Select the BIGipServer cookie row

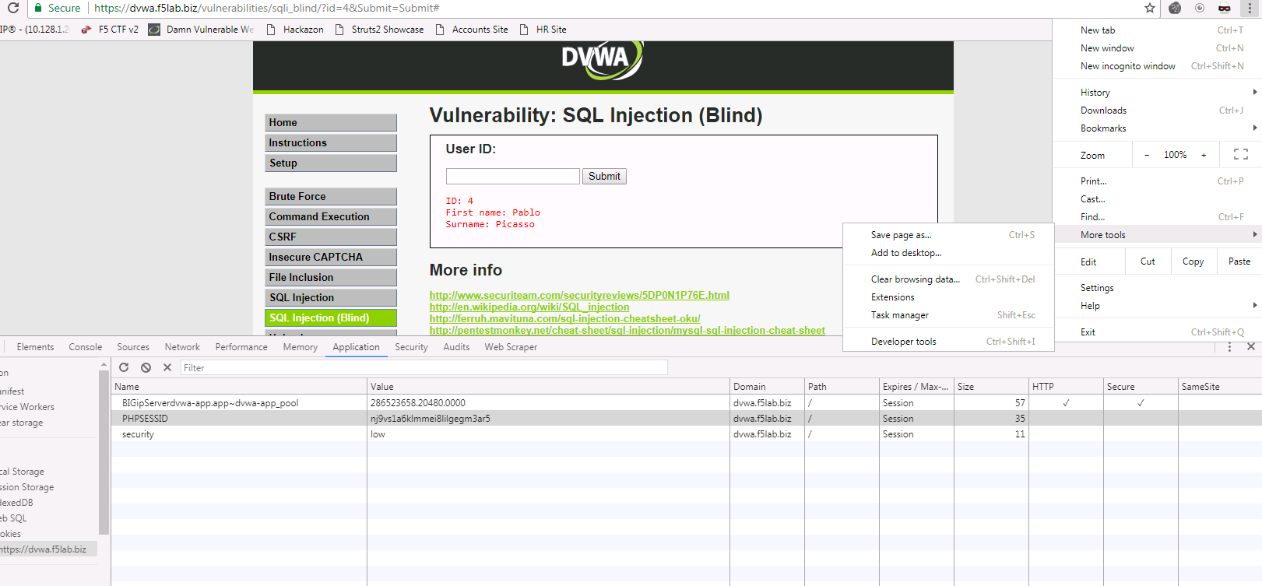click(686, 403)
